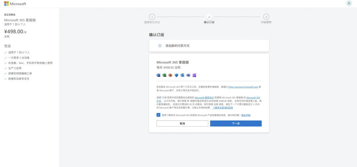Click 每年 ¥498.00 含税 in the order card
The height and width of the screenshot is (167, 357).
169,68
